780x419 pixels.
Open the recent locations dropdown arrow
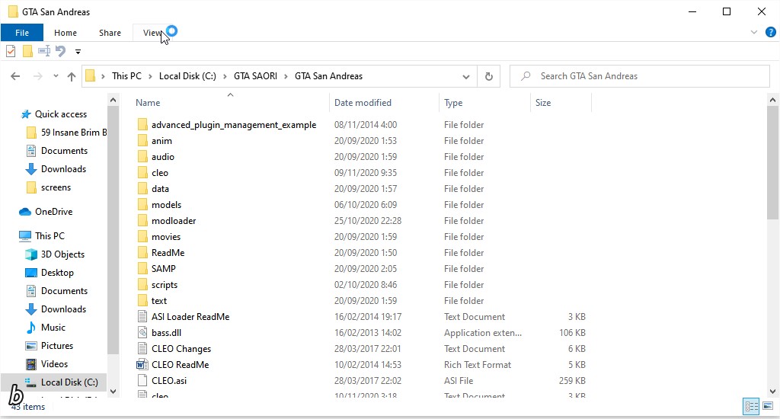tap(56, 76)
